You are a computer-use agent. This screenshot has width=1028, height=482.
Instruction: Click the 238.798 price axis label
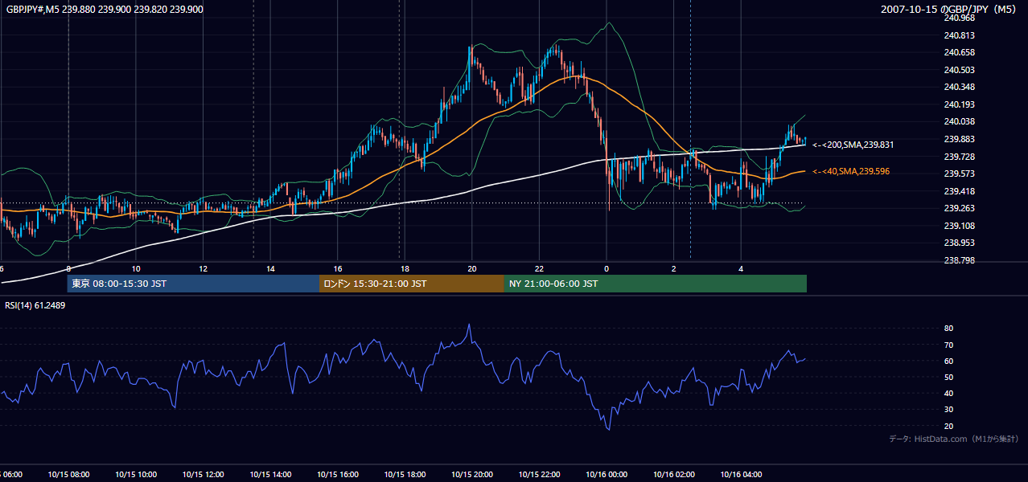(x=960, y=260)
